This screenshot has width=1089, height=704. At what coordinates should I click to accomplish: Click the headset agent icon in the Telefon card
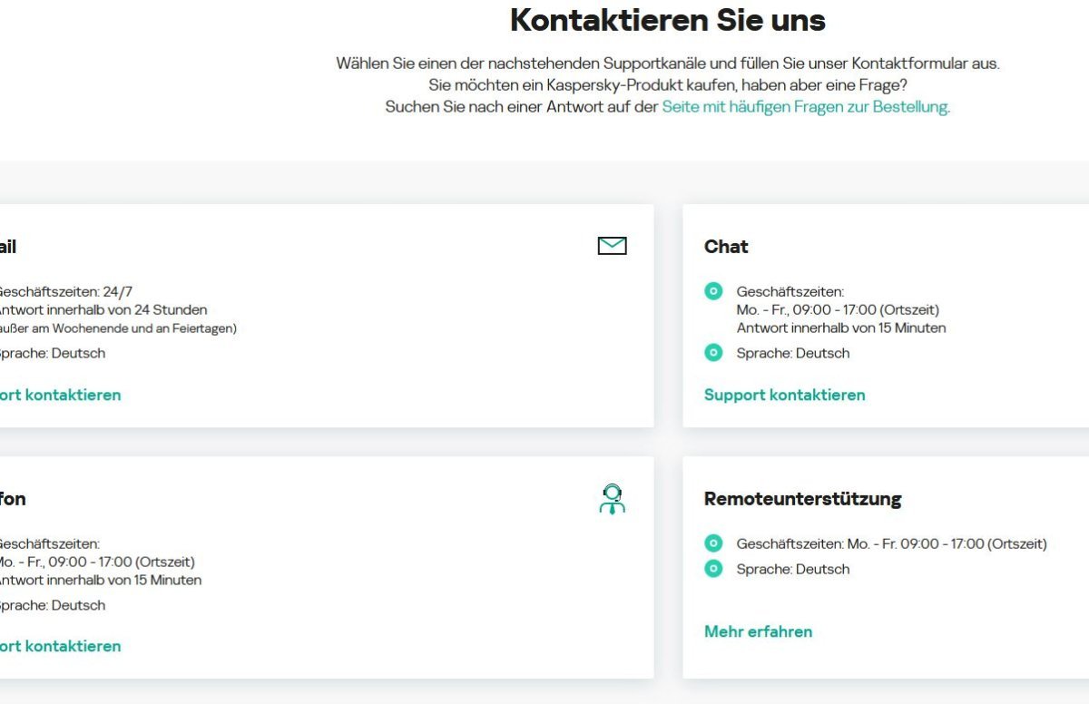(x=613, y=499)
